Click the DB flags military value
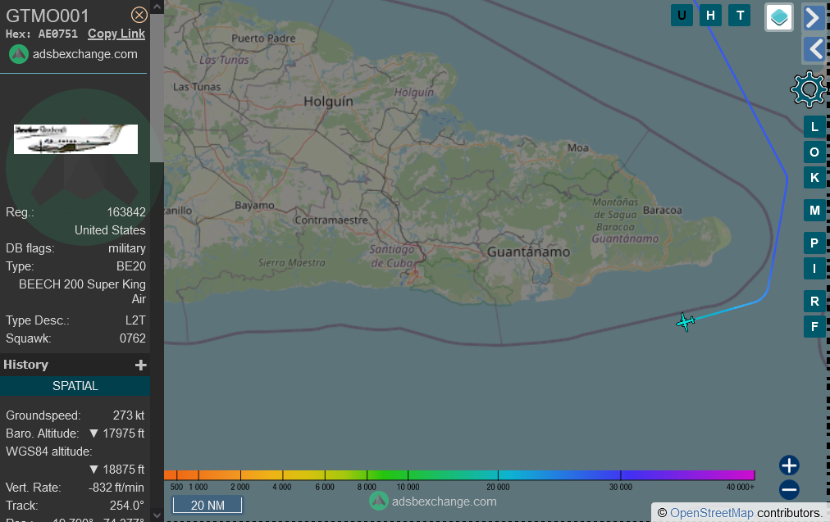Image resolution: width=830 pixels, height=522 pixels. click(x=127, y=248)
